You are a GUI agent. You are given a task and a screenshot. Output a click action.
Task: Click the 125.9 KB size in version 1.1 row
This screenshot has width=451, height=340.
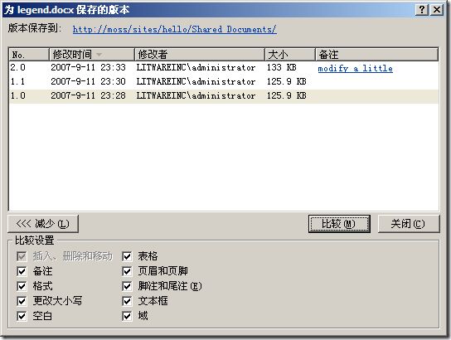point(286,82)
